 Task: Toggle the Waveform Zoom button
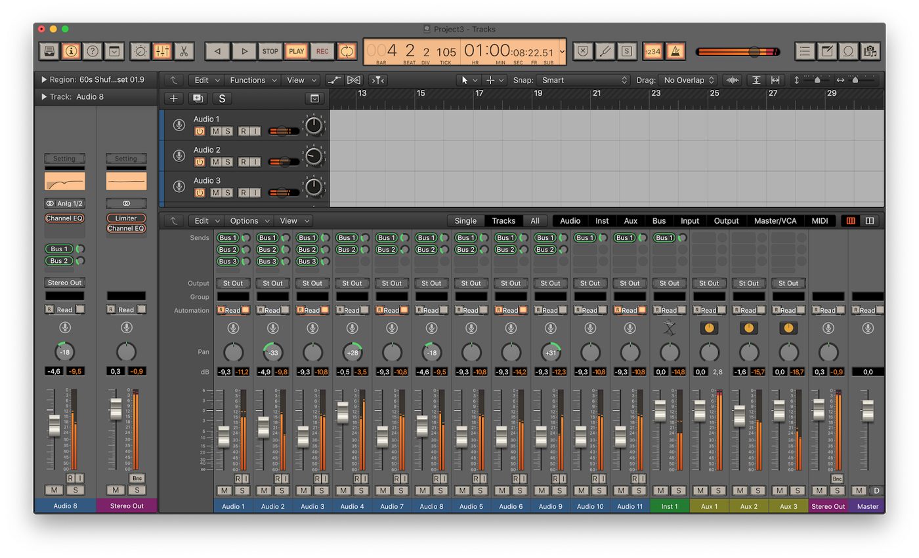point(733,80)
